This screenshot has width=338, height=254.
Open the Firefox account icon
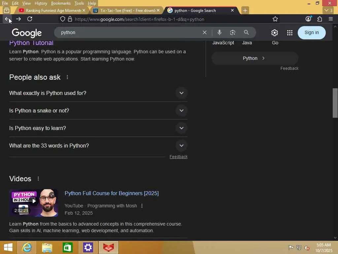click(x=308, y=19)
